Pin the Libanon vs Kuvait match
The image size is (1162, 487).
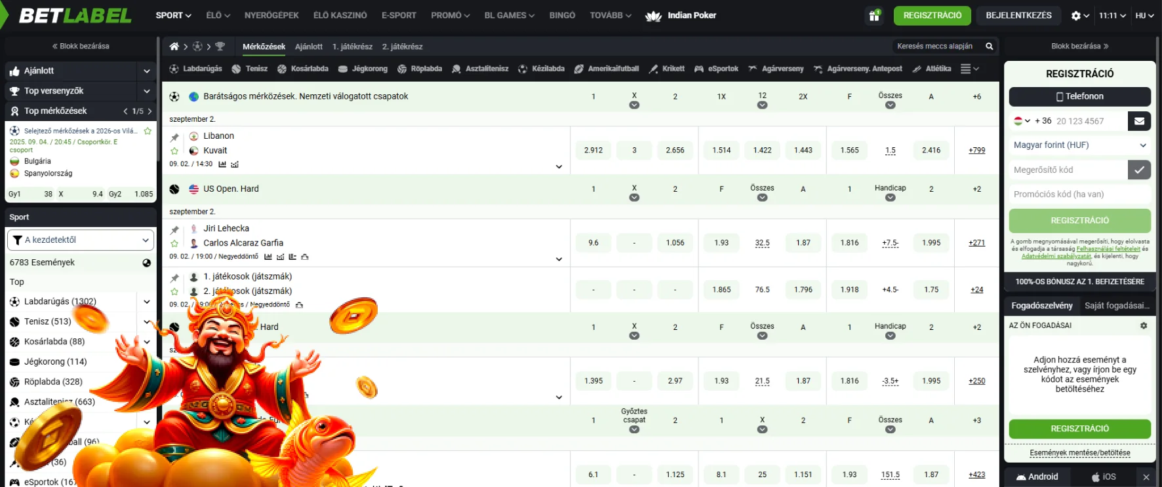174,137
